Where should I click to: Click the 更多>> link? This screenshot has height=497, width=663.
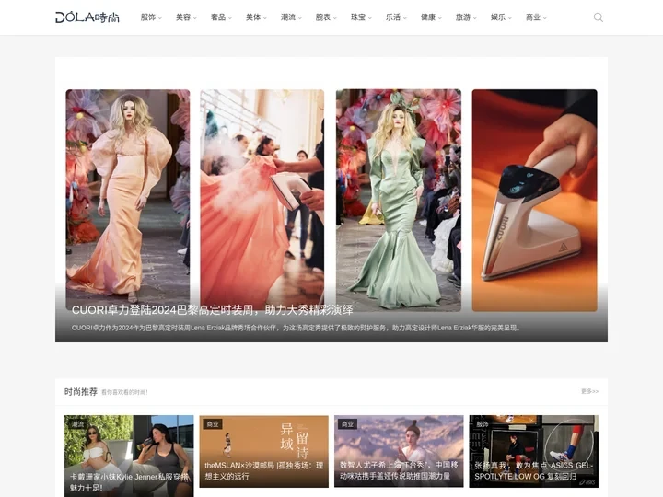coord(589,391)
